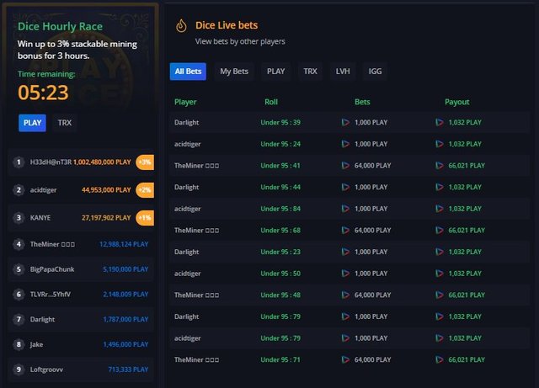The width and height of the screenshot is (539, 388).
Task: Select TRX in the Dice Hourly Race
Action: click(65, 123)
